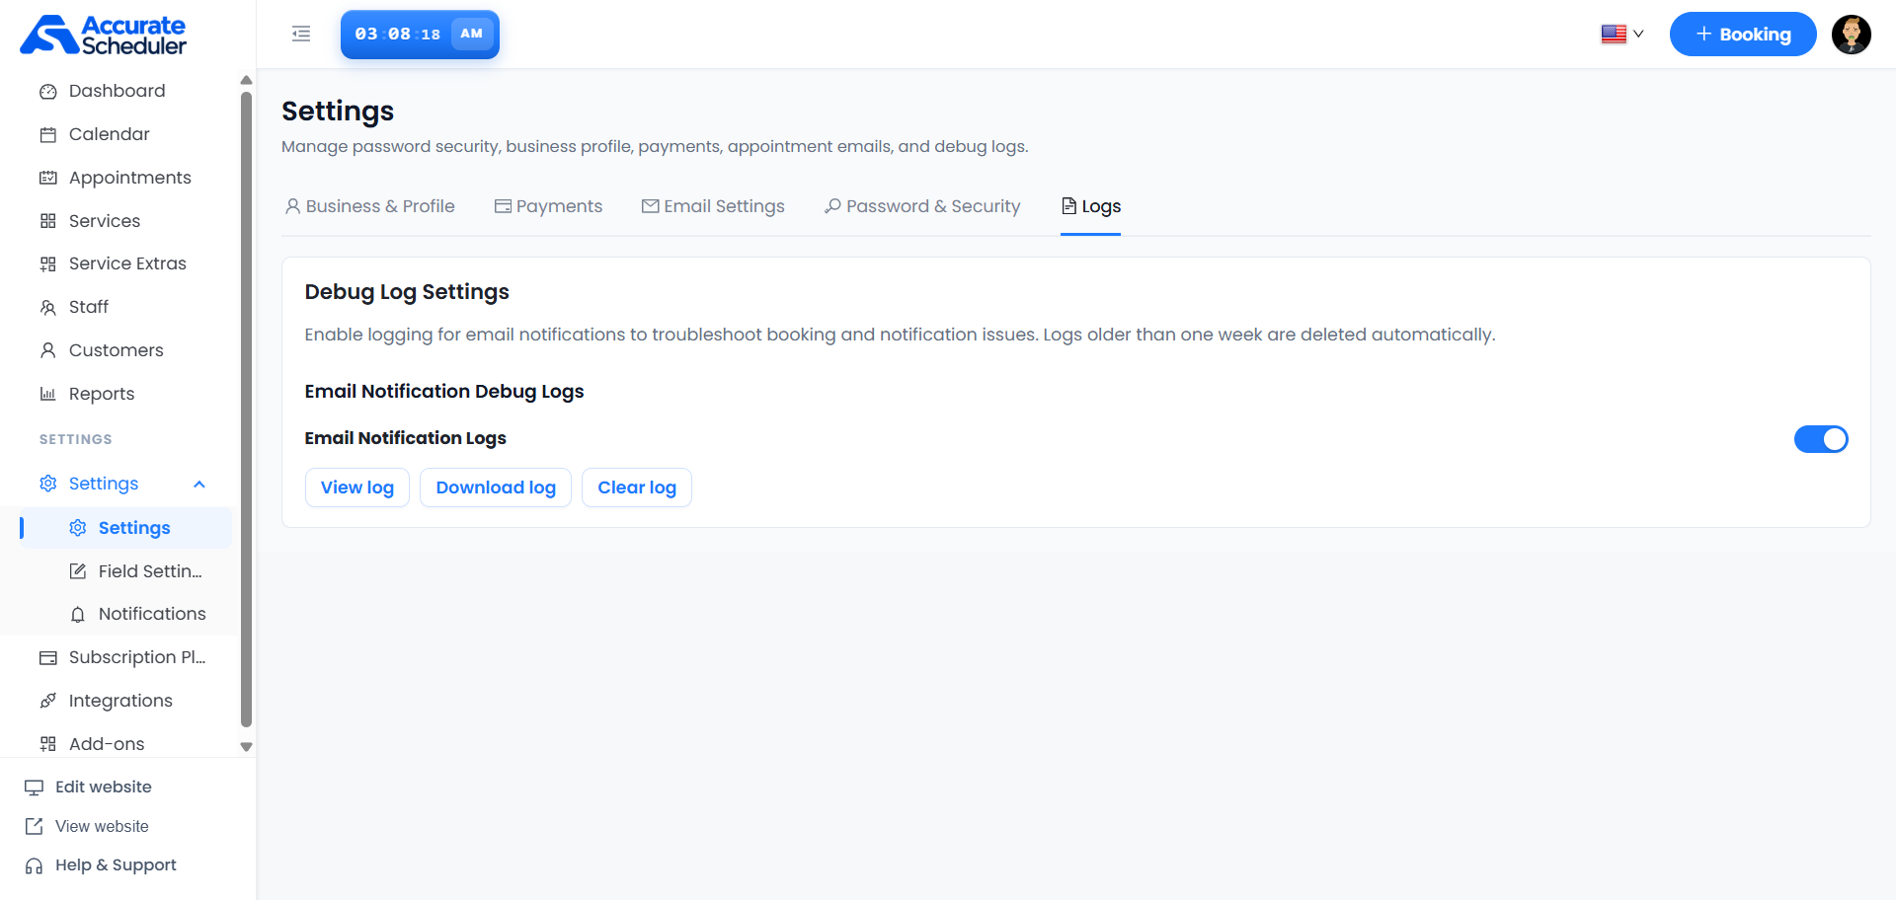Click the Field Settings edit icon
Image resolution: width=1896 pixels, height=900 pixels.
pos(78,571)
